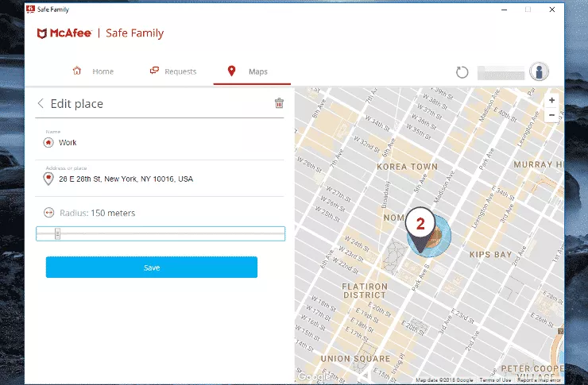588x385 pixels.
Task: Click the Radius: 150 meters text
Action: click(x=98, y=213)
